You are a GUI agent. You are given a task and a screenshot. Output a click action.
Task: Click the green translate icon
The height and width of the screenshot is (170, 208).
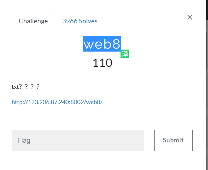coord(125,54)
